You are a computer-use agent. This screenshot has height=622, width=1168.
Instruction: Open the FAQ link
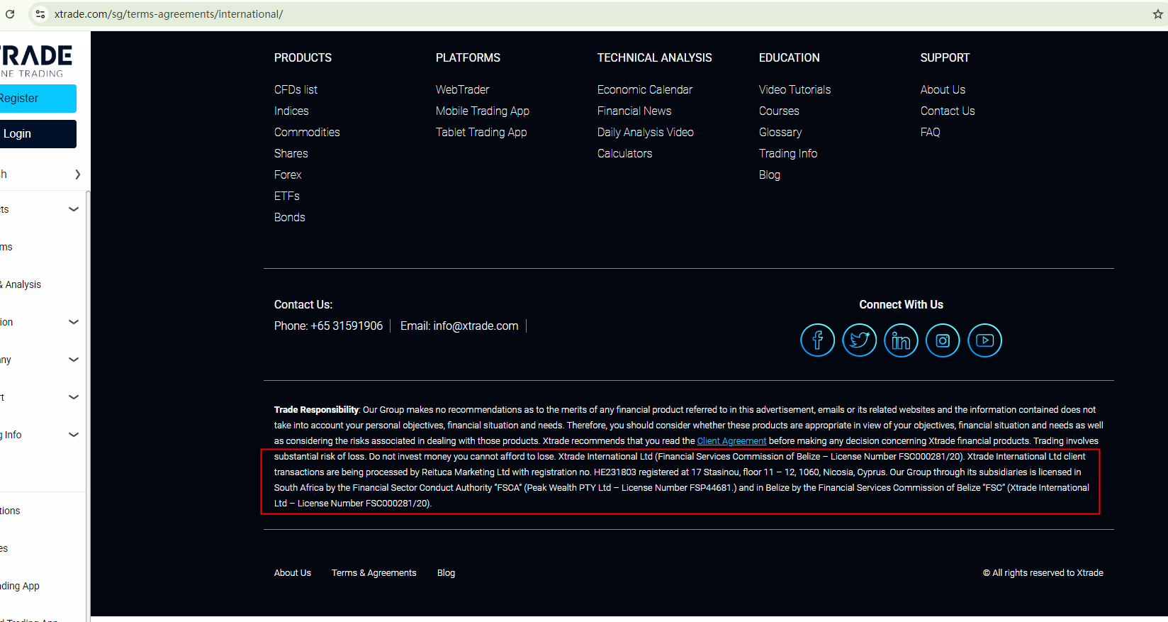point(931,133)
